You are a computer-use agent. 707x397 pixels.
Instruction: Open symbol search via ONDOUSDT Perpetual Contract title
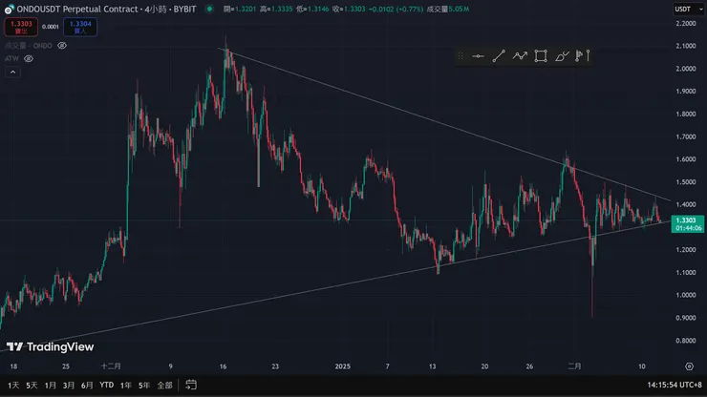tap(106, 9)
